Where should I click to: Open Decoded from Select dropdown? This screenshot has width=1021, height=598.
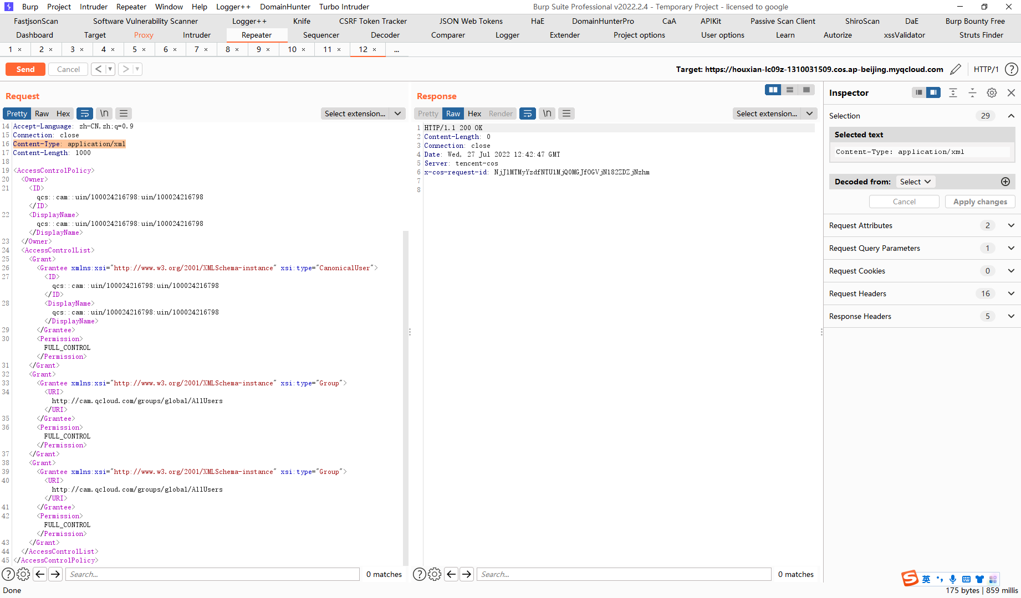click(915, 182)
